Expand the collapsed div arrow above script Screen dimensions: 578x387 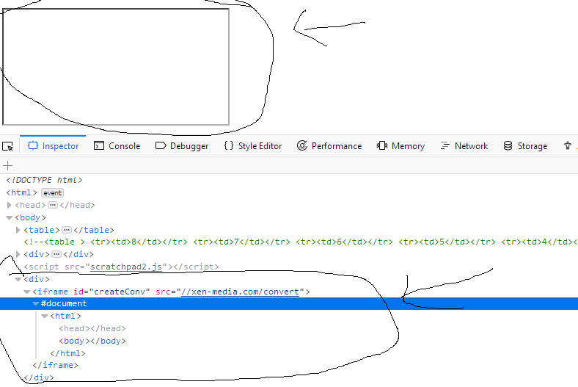pos(18,255)
